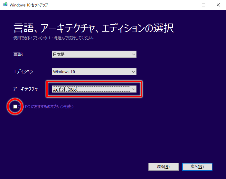
Task: Click the subtitle 使用できるオプションの 1 つを選んで続行してください。
Action: (x=54, y=38)
